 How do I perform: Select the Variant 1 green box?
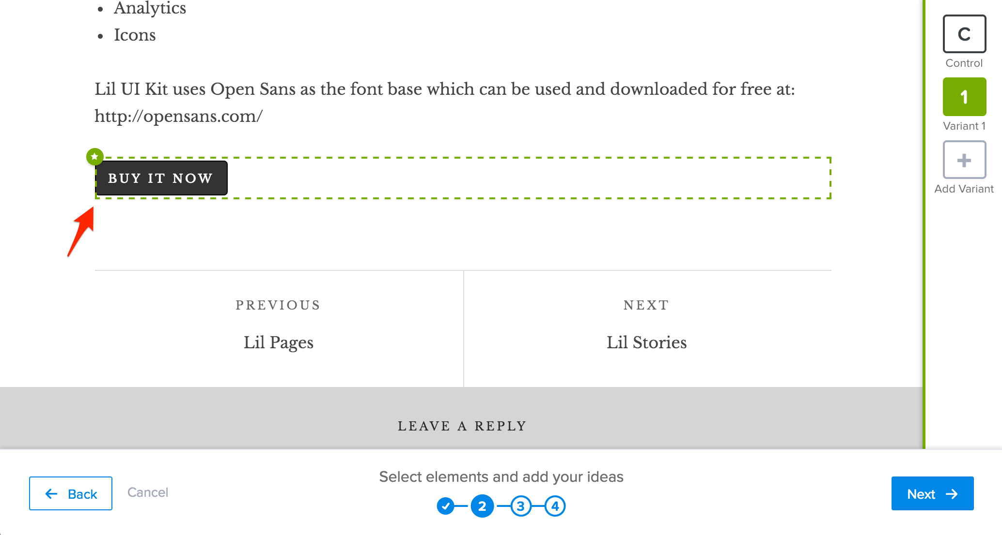pos(964,97)
